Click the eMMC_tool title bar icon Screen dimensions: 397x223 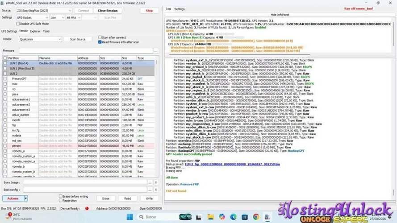click(3, 3)
